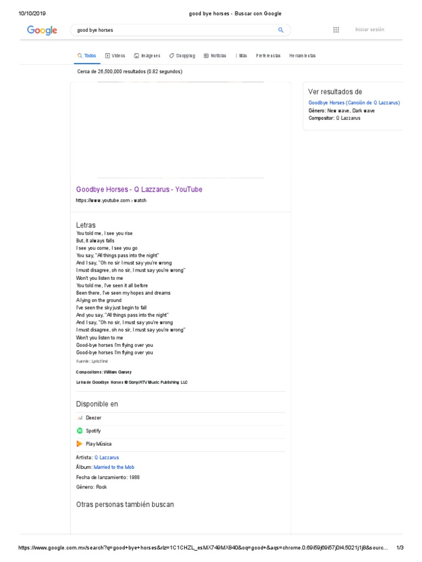The width and height of the screenshot is (422, 562).
Task: Open the Noticias tab
Action: [x=215, y=55]
